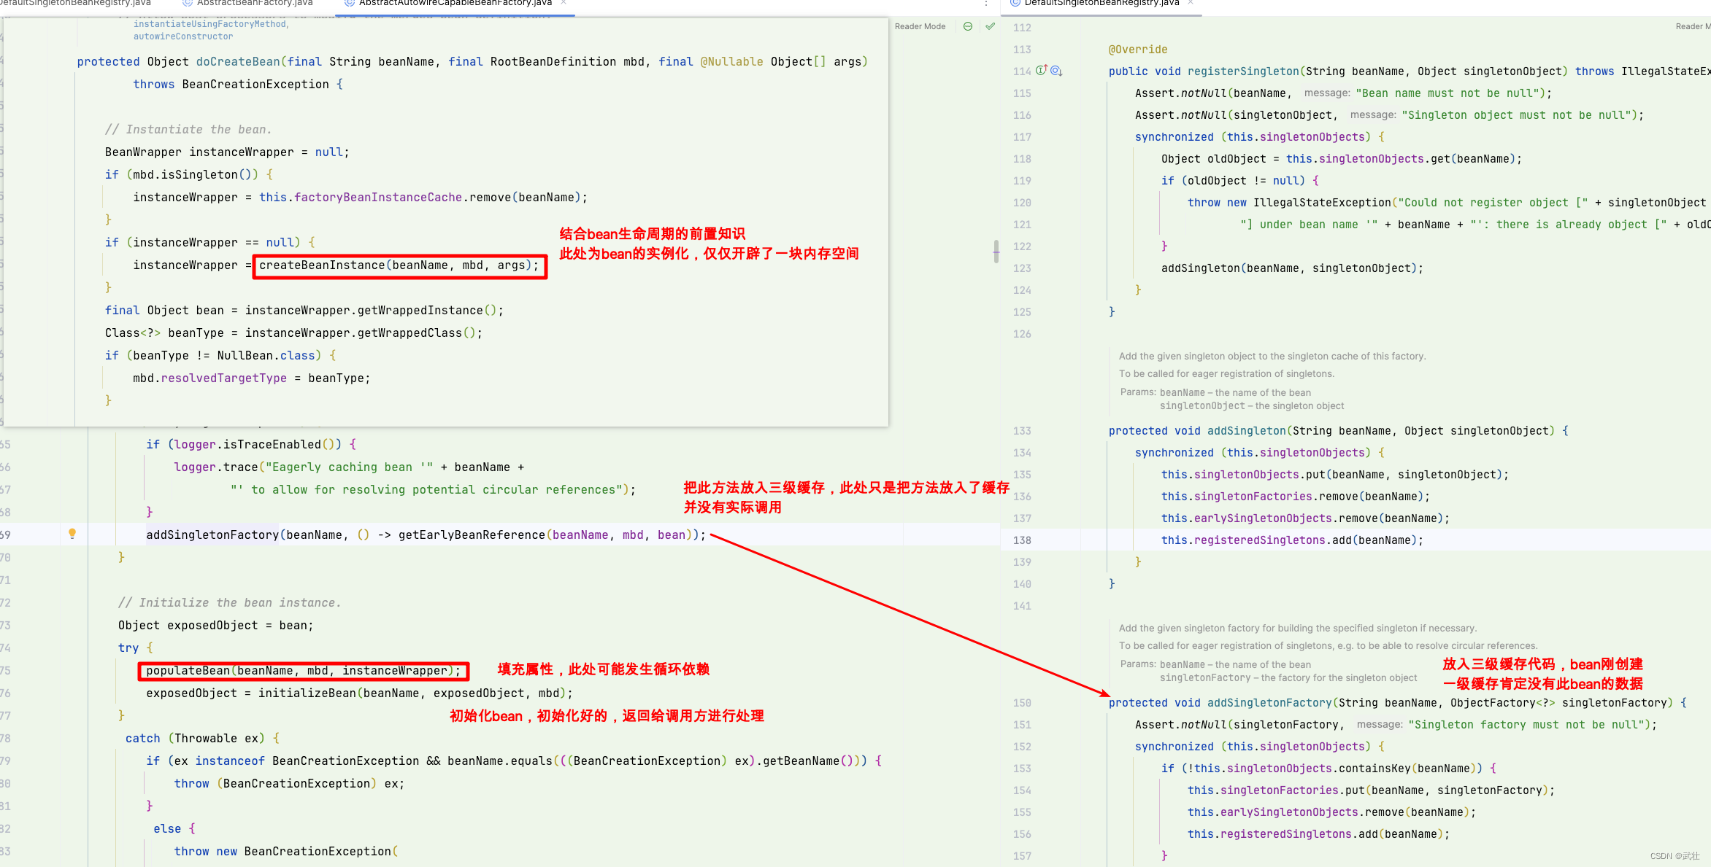Click the left editor vertical scrollbar thumb

point(996,252)
